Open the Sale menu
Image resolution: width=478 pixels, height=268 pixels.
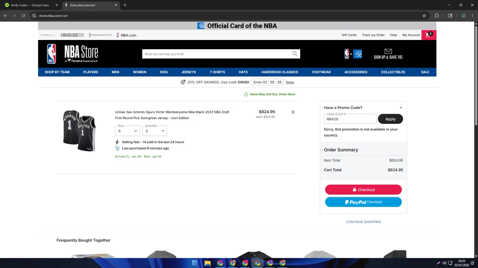pos(425,72)
